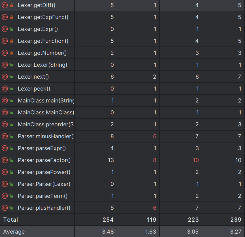Viewport: 245px width, 237px height.
Task: Select the Lexer.getDiff() row name
Action: 37,5
